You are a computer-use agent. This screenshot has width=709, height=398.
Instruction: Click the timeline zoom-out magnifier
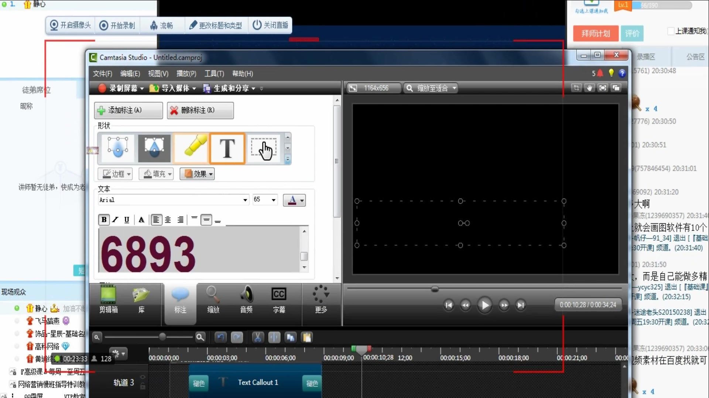(x=97, y=337)
